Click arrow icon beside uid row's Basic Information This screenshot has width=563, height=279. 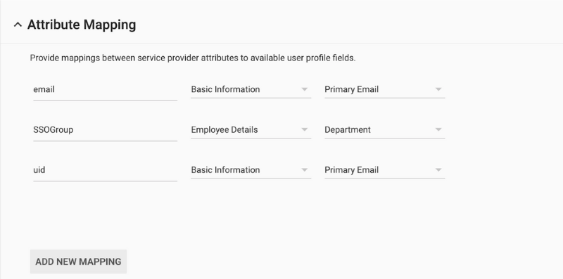pyautogui.click(x=305, y=169)
